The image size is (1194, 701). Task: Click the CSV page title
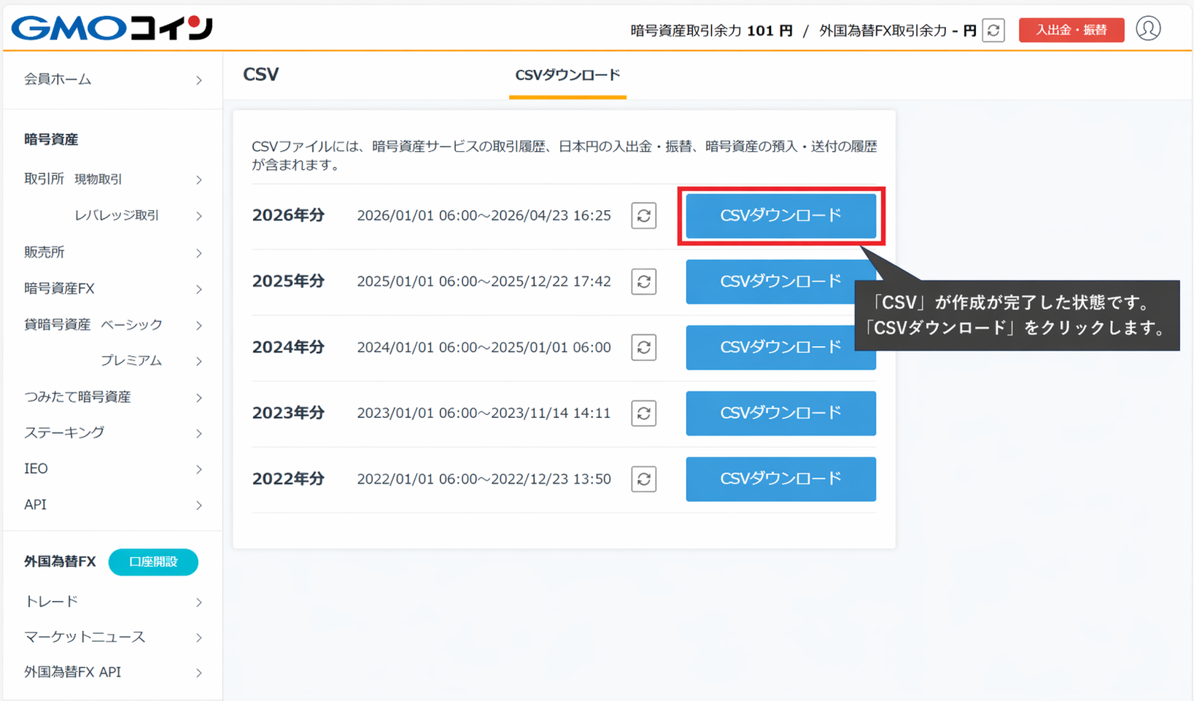coord(260,74)
